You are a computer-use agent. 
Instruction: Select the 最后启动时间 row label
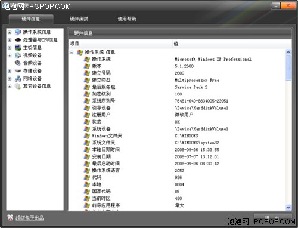pos(105,164)
